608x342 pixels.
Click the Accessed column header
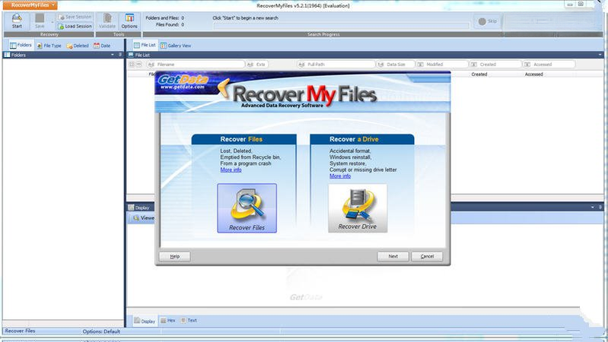(533, 74)
